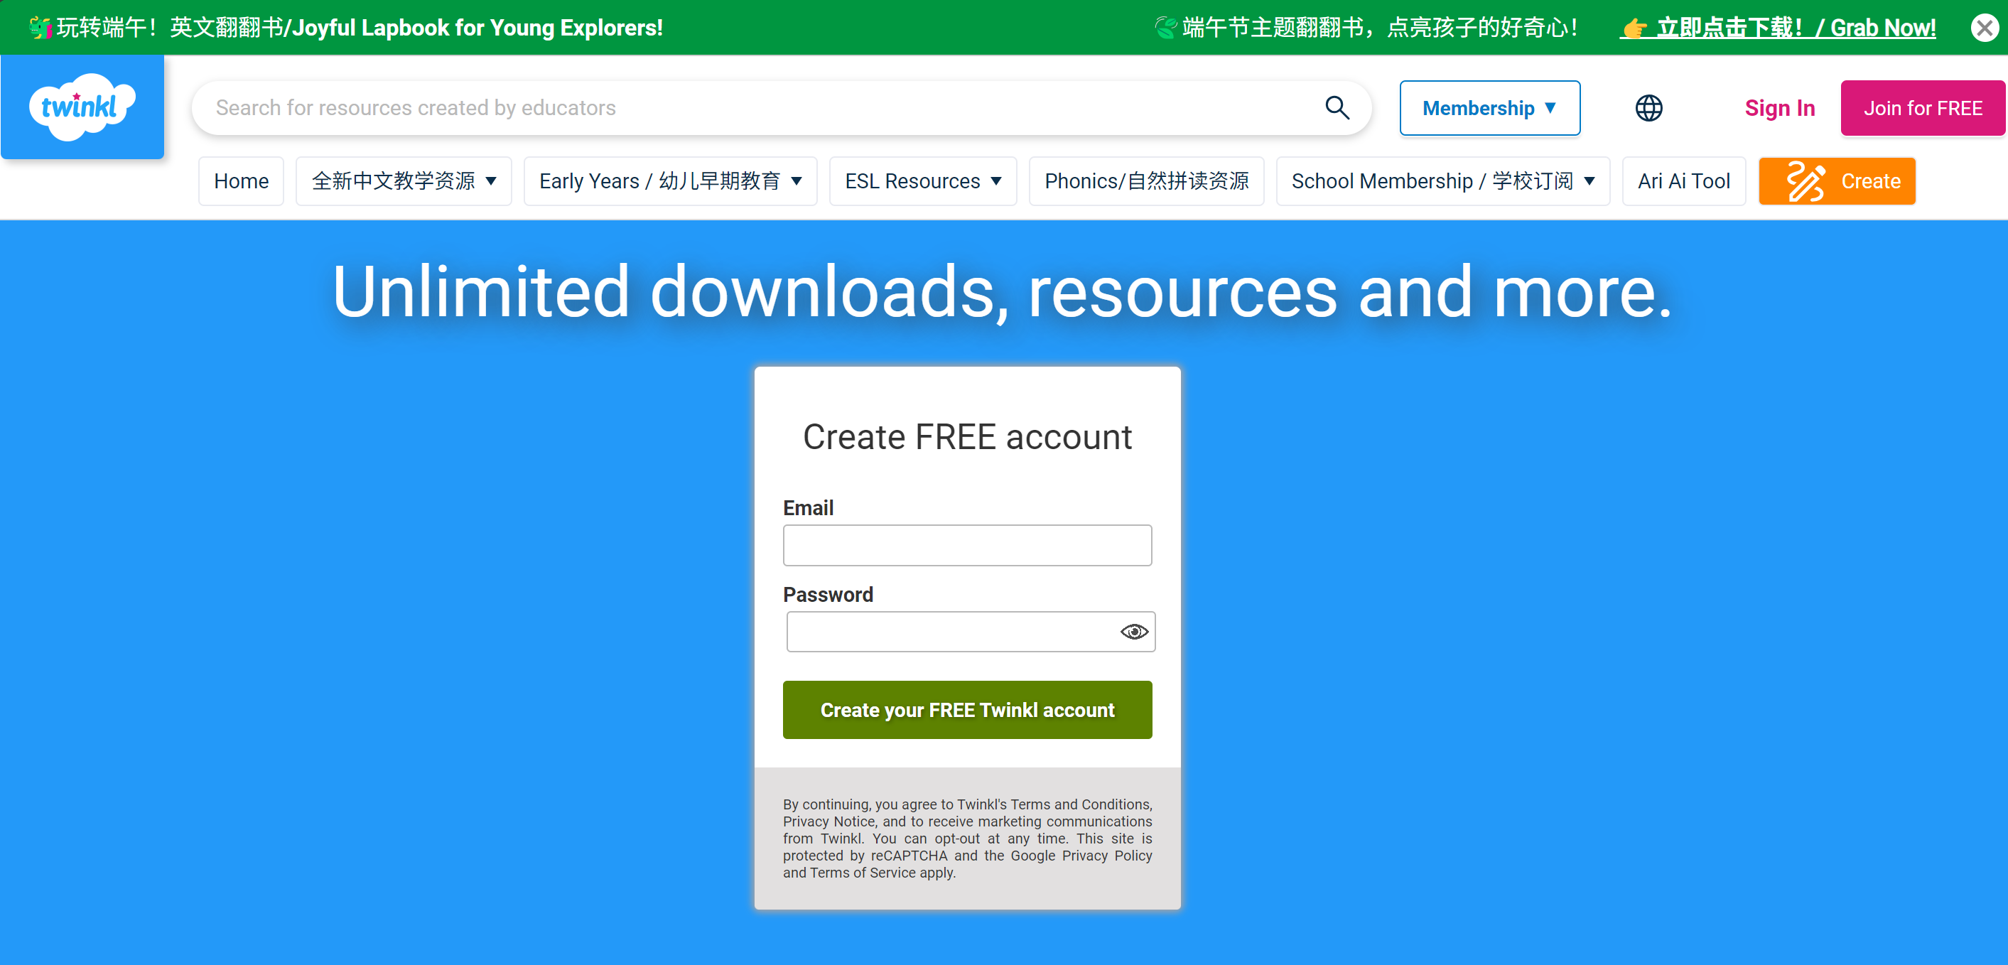Click the Terms and Conditions notice text

click(966, 838)
